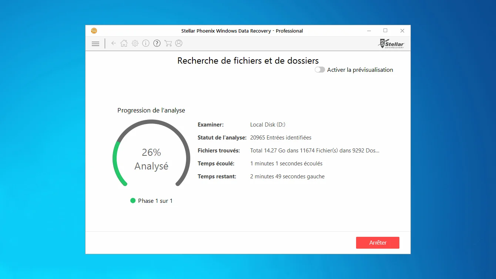The image size is (496, 279).
Task: Click "Progression de l'analyse" heading
Action: [151, 110]
